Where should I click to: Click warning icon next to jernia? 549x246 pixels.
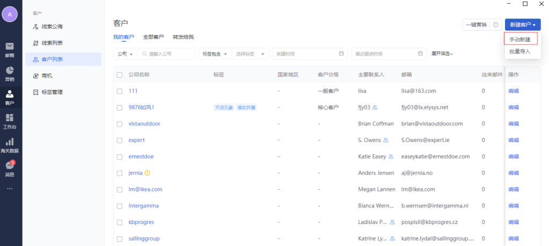click(x=147, y=173)
